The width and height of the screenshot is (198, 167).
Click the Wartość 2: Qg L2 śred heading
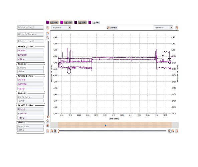(x=25, y=76)
